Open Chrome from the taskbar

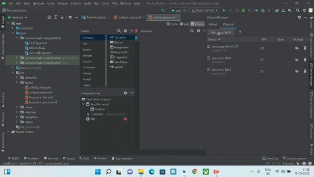pyautogui.click(x=195, y=172)
